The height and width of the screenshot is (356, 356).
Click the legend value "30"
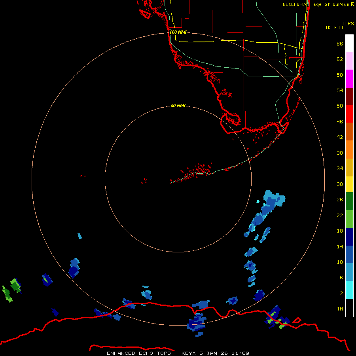(340, 184)
